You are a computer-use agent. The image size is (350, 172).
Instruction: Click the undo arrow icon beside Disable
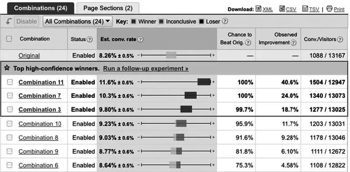[8, 21]
